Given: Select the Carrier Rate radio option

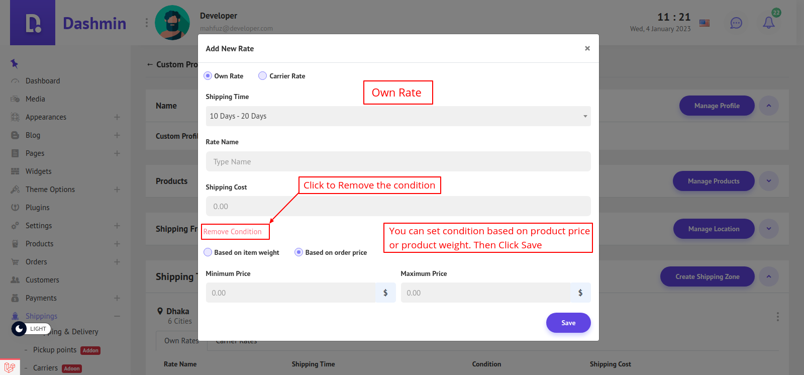Looking at the screenshot, I should click(x=262, y=76).
